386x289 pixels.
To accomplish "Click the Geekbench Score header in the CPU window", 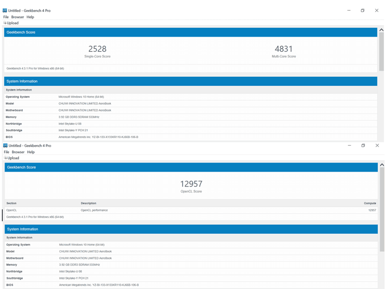I will pyautogui.click(x=191, y=32).
